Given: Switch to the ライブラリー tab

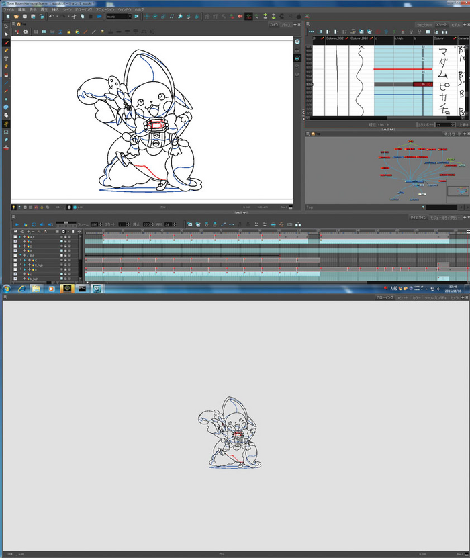Looking at the screenshot, I should pyautogui.click(x=424, y=25).
